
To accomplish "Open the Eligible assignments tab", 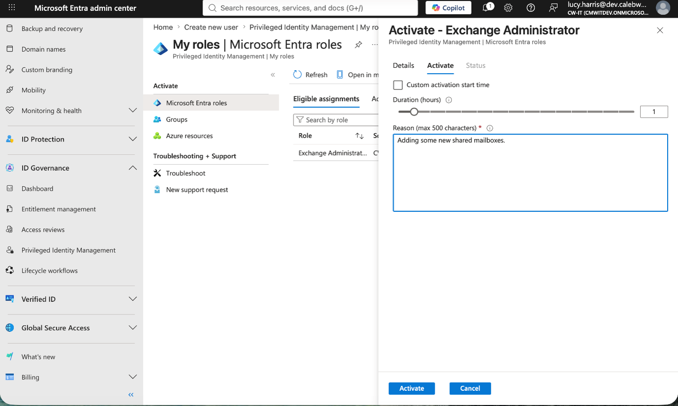I will point(326,99).
